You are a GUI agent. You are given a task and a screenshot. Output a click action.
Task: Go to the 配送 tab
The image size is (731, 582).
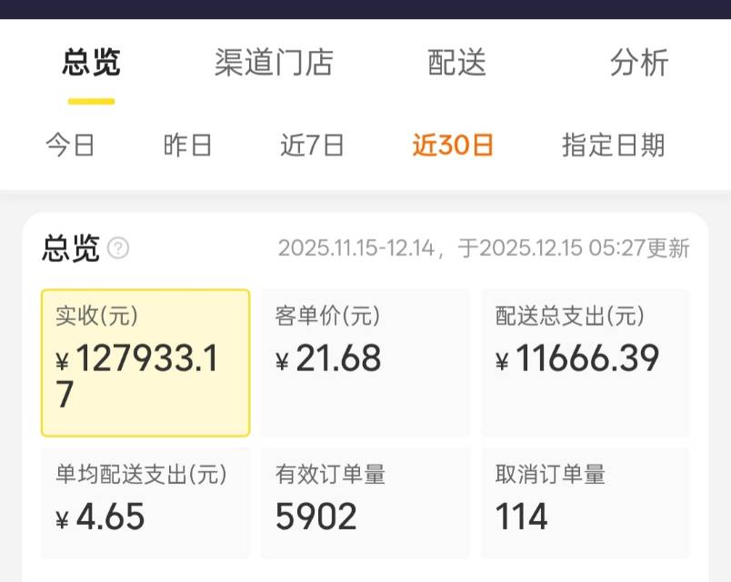(x=457, y=63)
